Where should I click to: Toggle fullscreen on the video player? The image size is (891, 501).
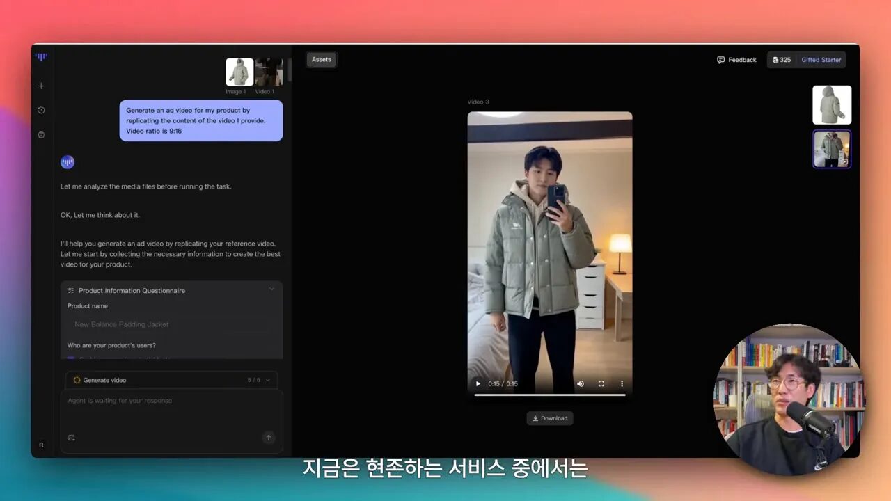(601, 383)
